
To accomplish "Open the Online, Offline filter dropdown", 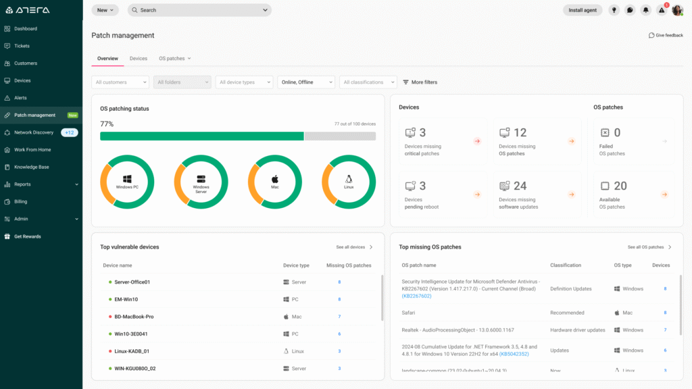I will click(306, 82).
